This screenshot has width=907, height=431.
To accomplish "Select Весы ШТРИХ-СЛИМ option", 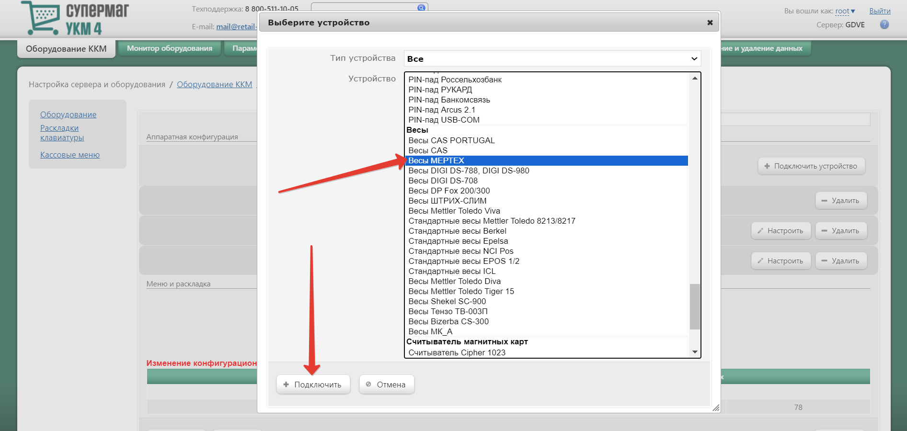I will click(546, 201).
